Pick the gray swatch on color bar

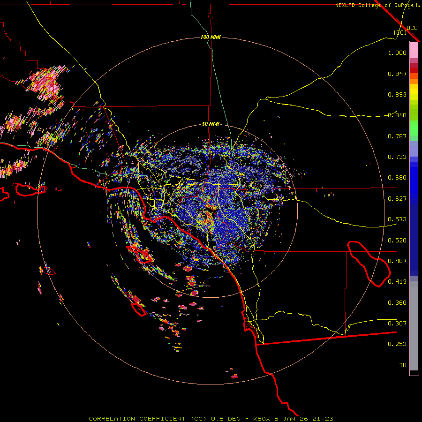coord(414,326)
